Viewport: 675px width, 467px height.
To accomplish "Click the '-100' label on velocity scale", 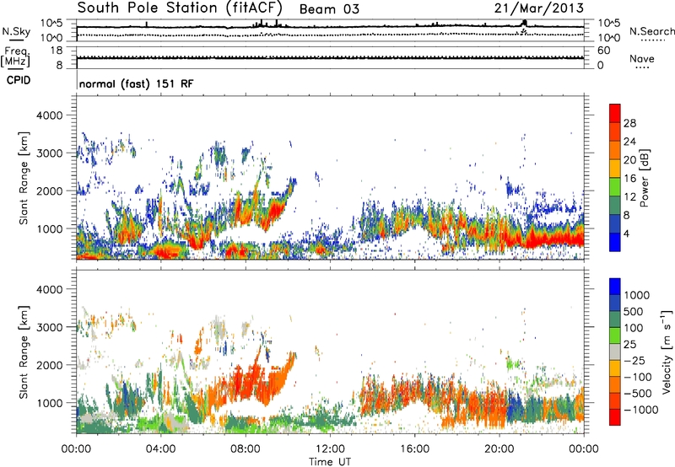I will tap(638, 377).
